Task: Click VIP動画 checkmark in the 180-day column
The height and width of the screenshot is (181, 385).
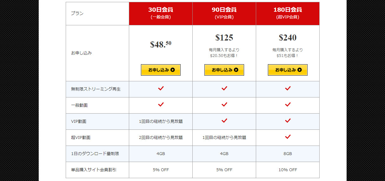Action: 288,121
